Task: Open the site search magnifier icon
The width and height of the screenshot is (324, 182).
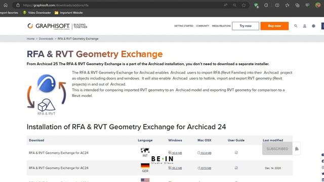Action: coord(296,26)
